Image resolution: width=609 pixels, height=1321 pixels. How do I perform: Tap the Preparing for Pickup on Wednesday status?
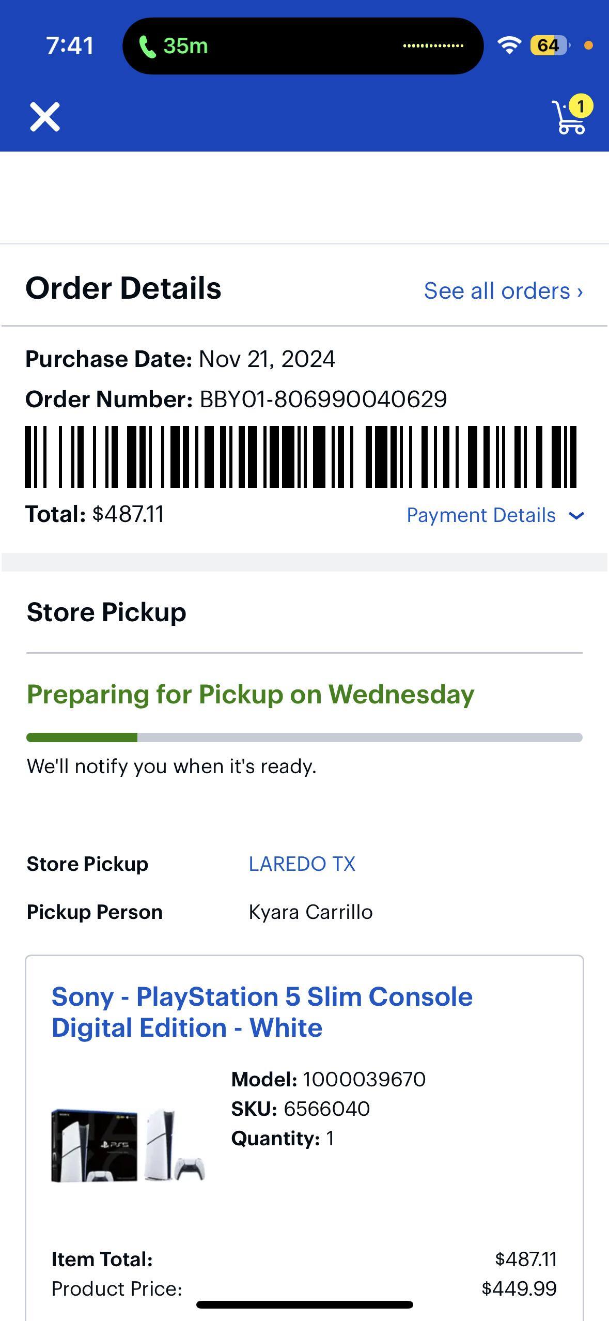pos(251,694)
